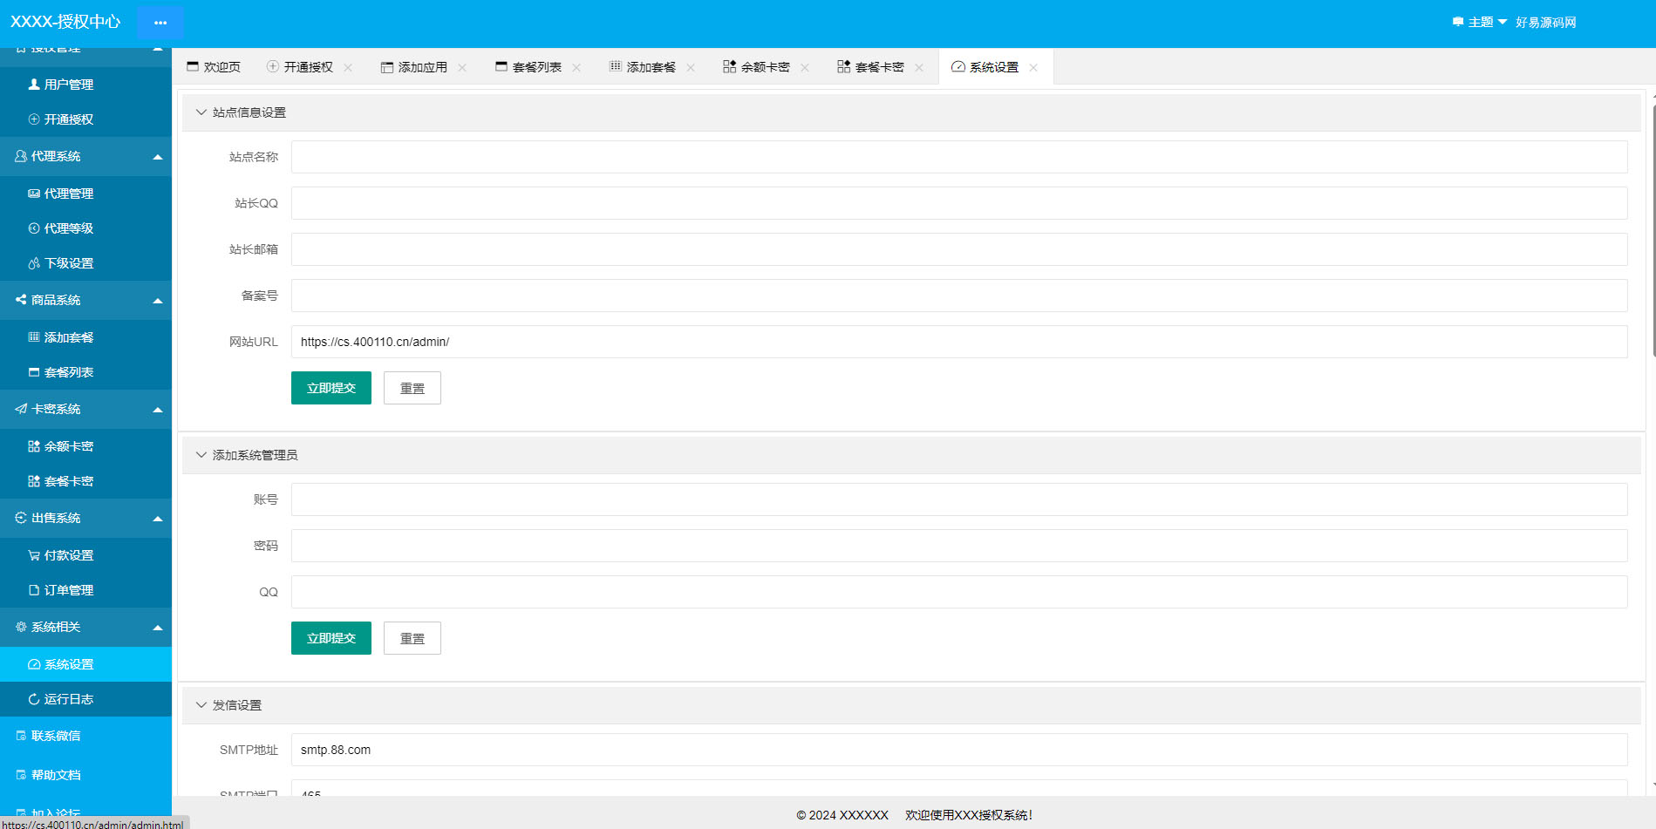Open the theme dropdown in header
This screenshot has height=829, width=1656.
[1480, 23]
